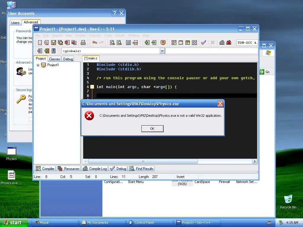Open the File menu in Dev-C++
Screen dimensions: 303x227
click(37, 35)
